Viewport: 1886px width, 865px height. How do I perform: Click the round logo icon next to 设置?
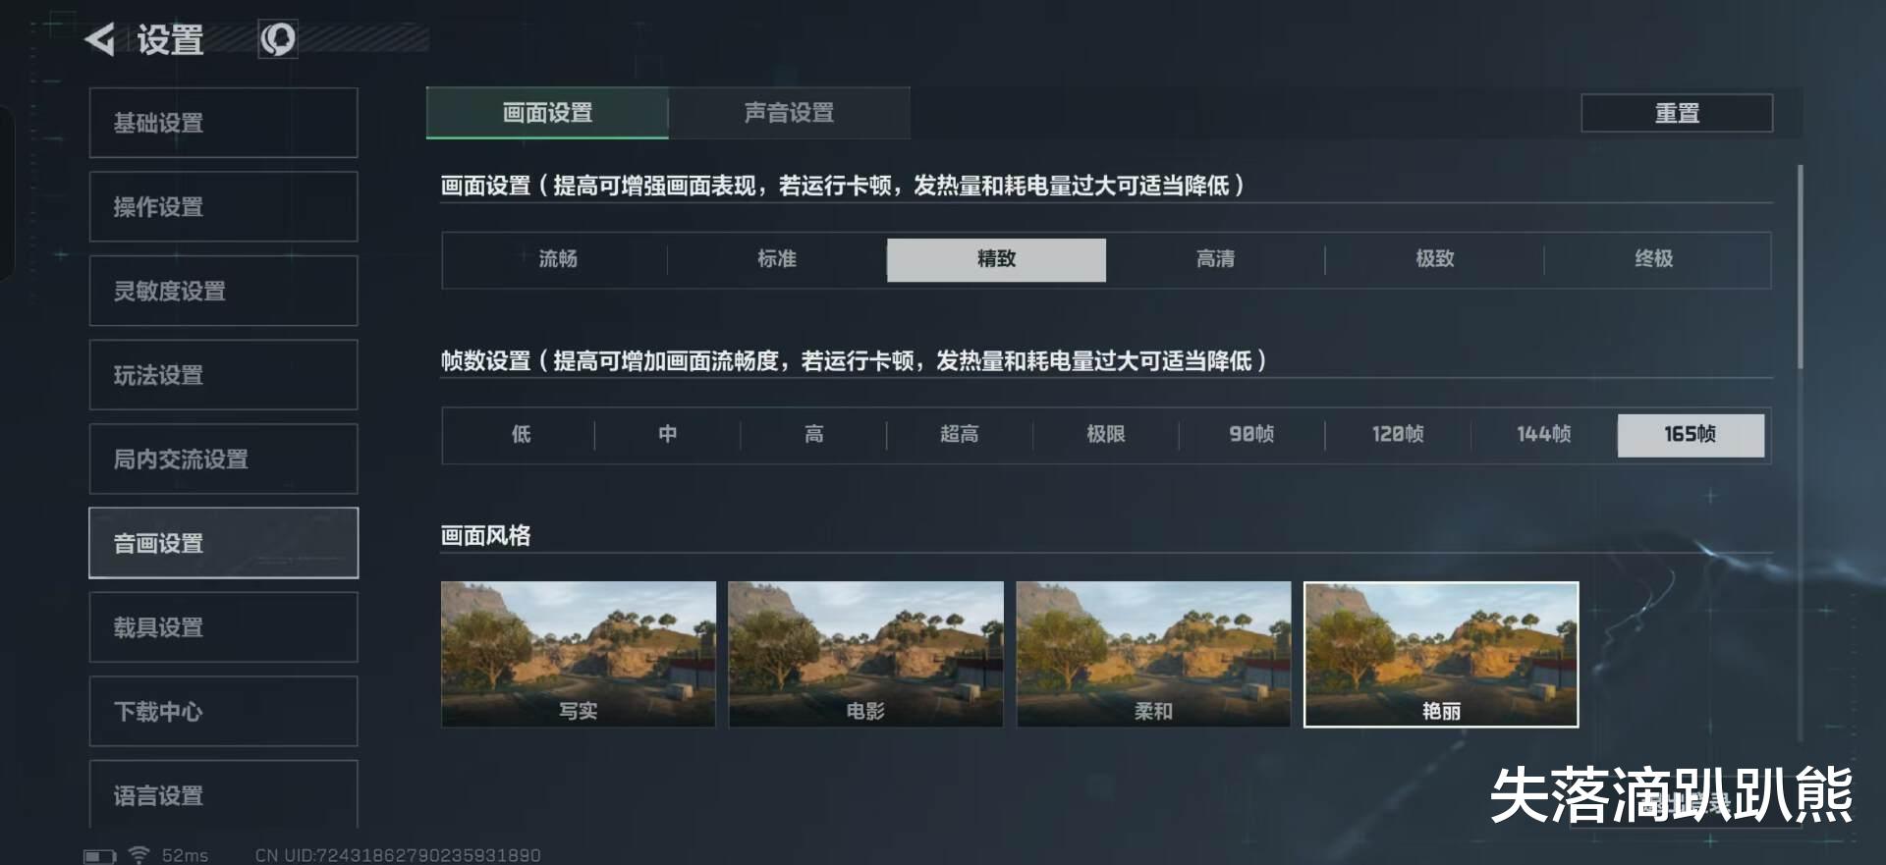pyautogui.click(x=278, y=39)
